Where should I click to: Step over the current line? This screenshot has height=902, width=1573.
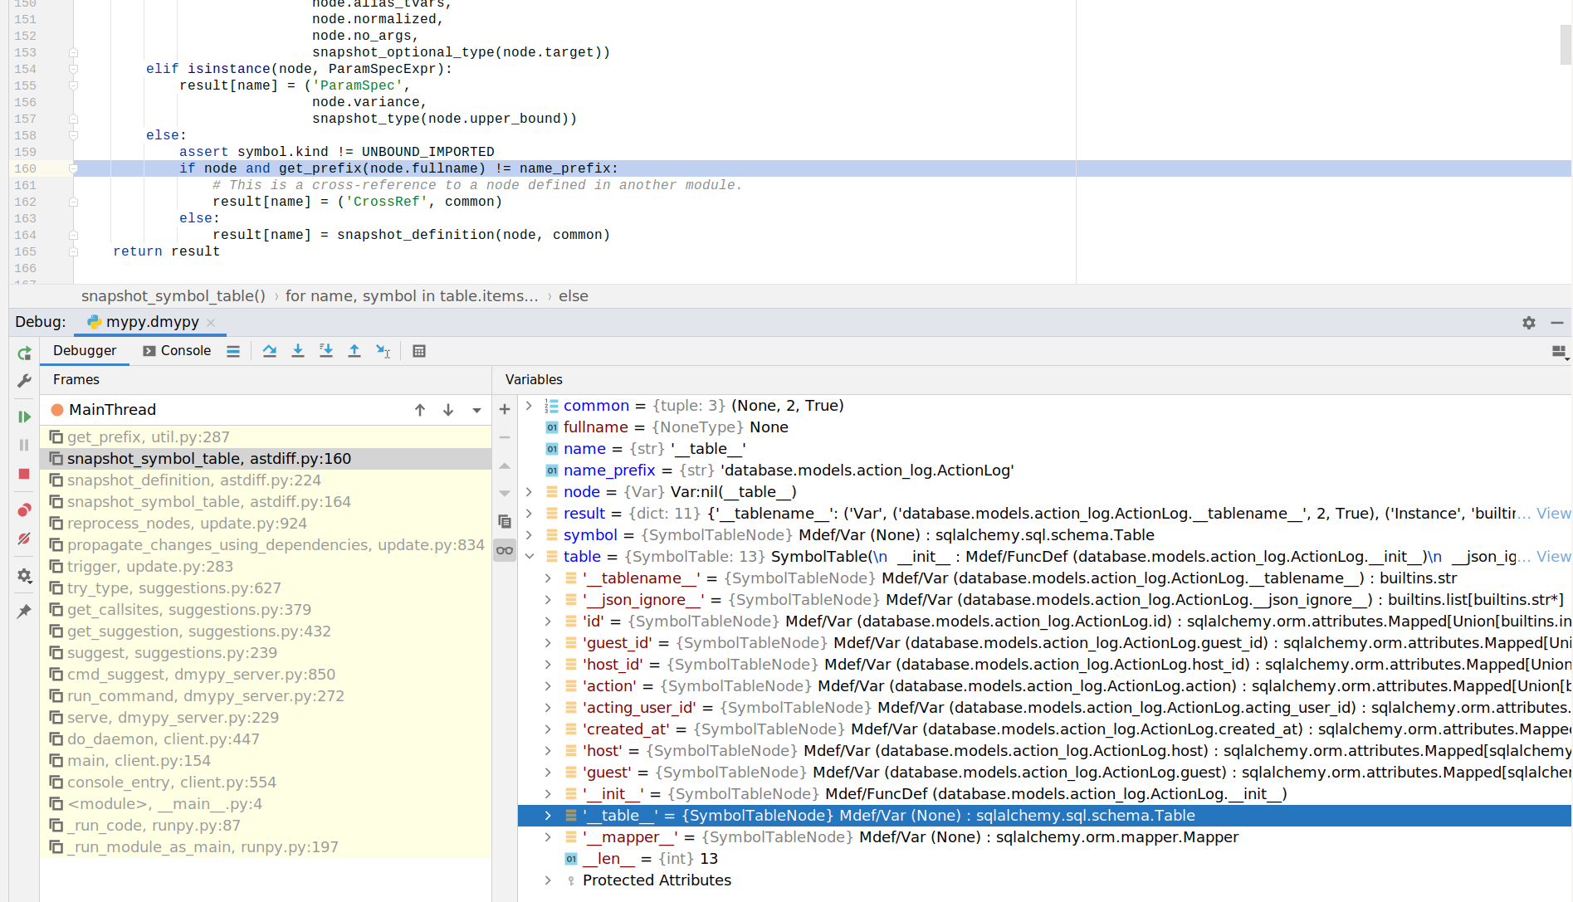pyautogui.click(x=269, y=350)
